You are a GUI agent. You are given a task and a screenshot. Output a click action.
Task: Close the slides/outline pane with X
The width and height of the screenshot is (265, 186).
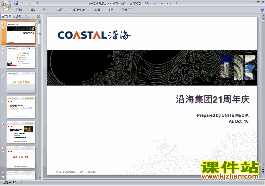[x=38, y=17]
